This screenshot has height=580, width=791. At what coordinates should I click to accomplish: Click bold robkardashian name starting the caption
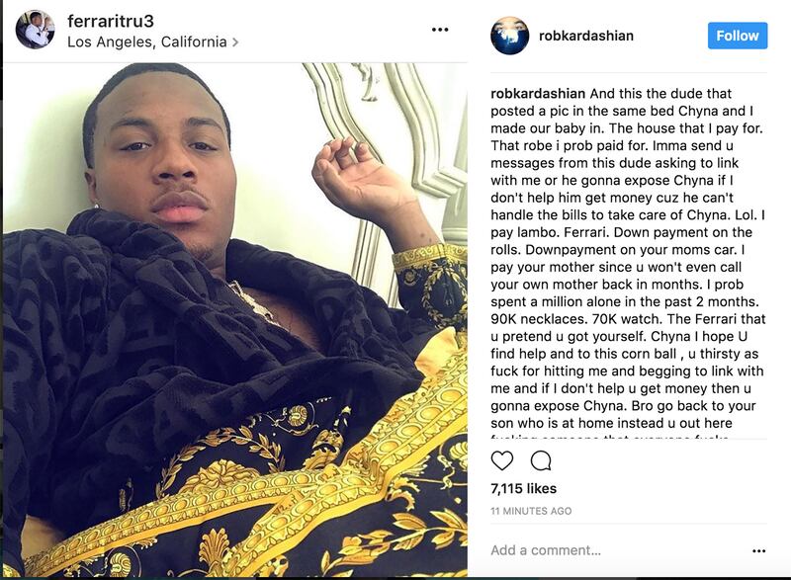[x=538, y=94]
